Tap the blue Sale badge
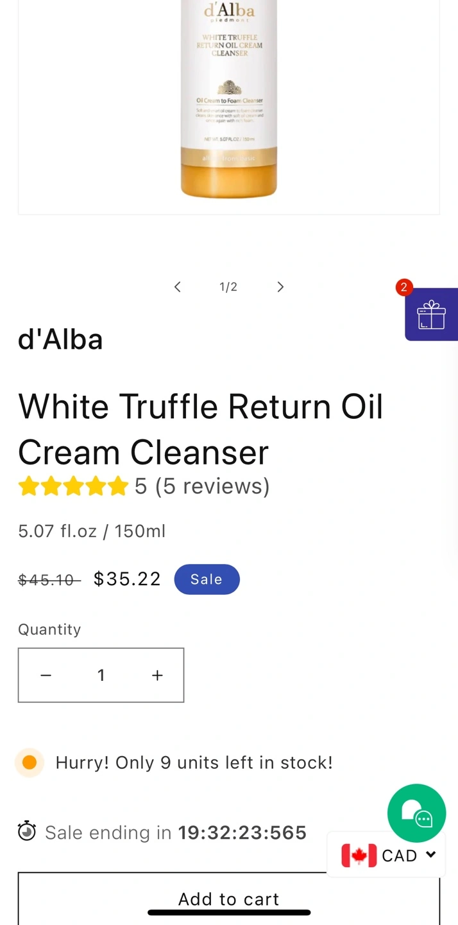Screen dimensions: 458x925 [207, 579]
